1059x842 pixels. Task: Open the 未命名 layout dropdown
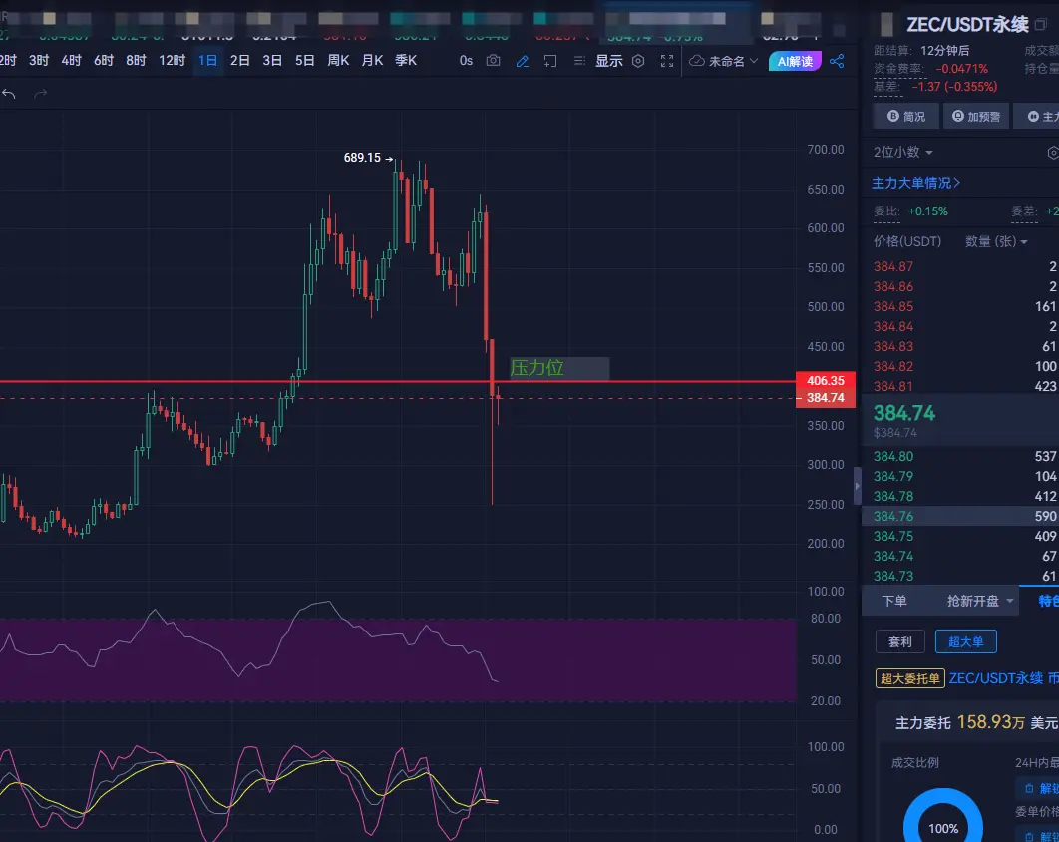[x=733, y=62]
